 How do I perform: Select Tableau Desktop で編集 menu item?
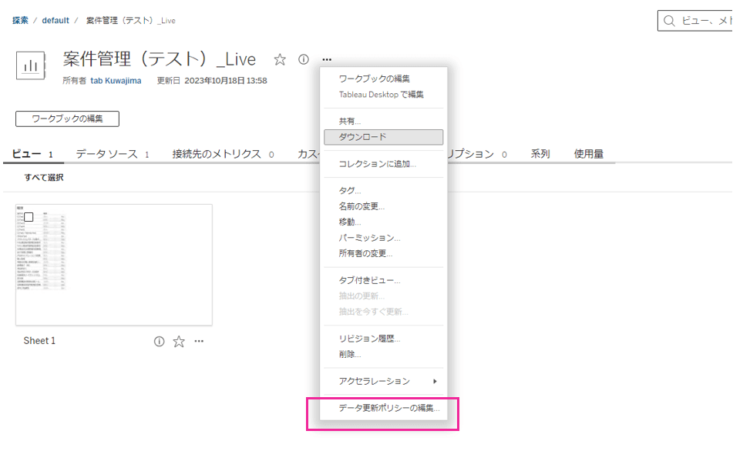(381, 95)
